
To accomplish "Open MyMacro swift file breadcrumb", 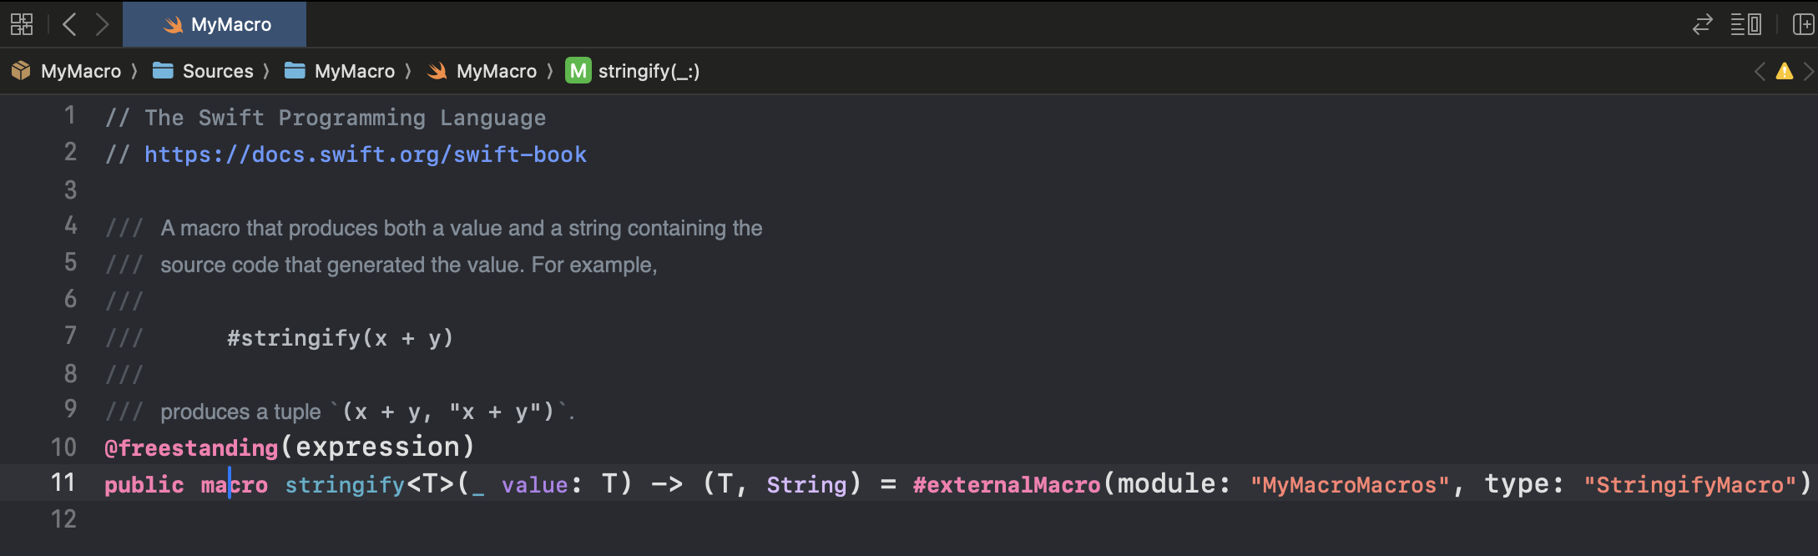I will click(482, 71).
